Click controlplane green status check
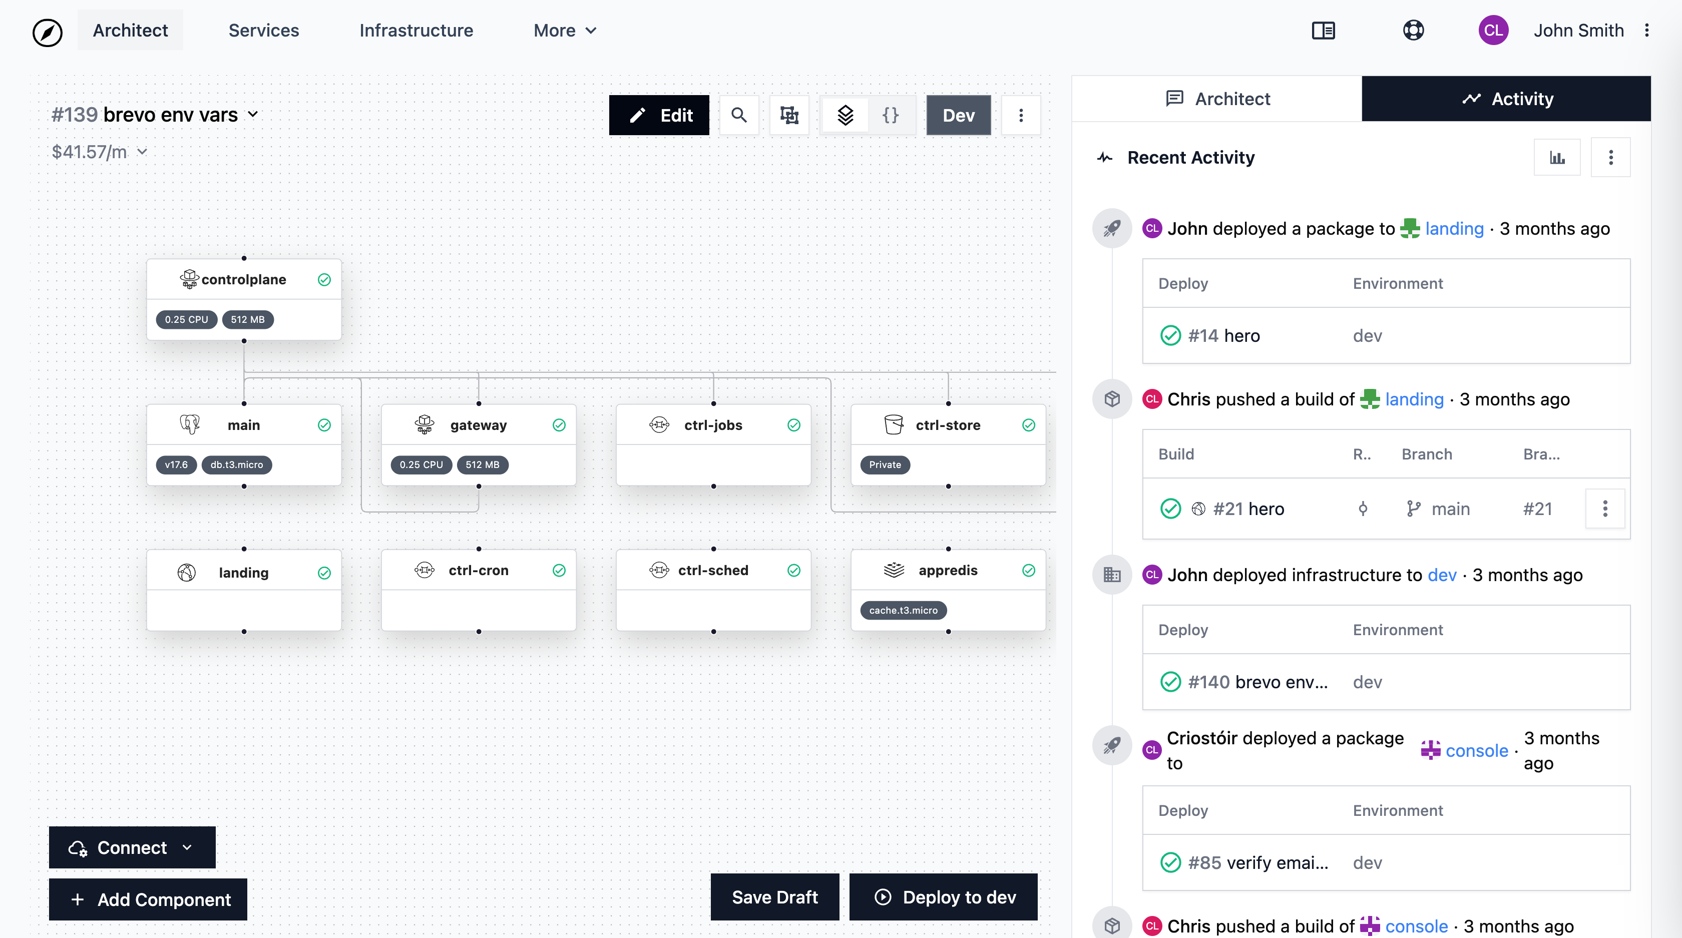Viewport: 1682px width, 938px height. [x=324, y=280]
